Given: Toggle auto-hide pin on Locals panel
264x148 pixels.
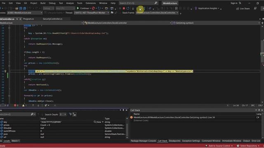Looking at the screenshot, I should click(123, 110).
